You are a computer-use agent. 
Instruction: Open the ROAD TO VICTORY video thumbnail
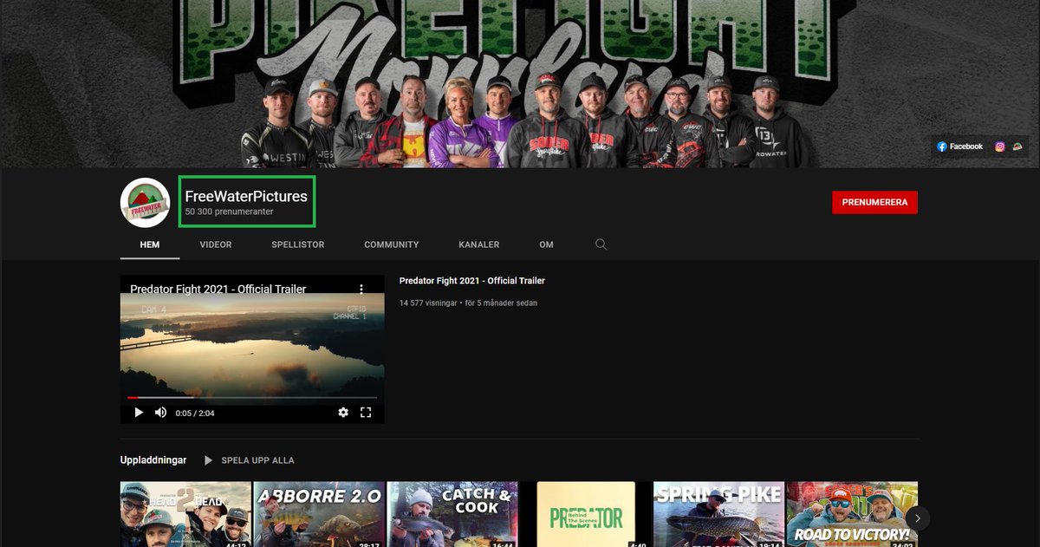pyautogui.click(x=852, y=515)
